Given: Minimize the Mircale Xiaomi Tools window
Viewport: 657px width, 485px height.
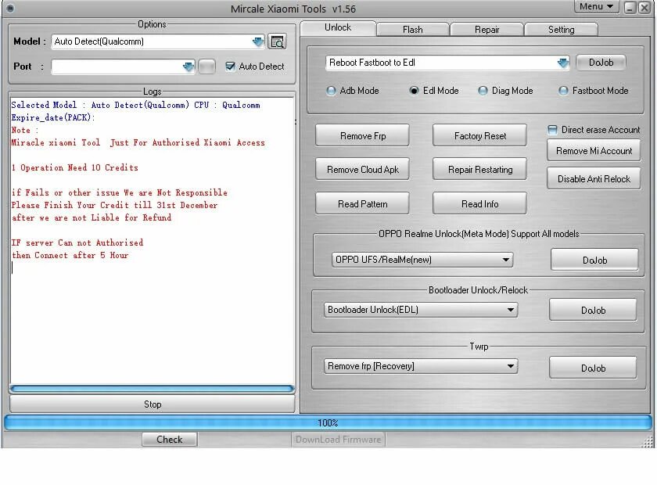Looking at the screenshot, I should coord(630,7).
